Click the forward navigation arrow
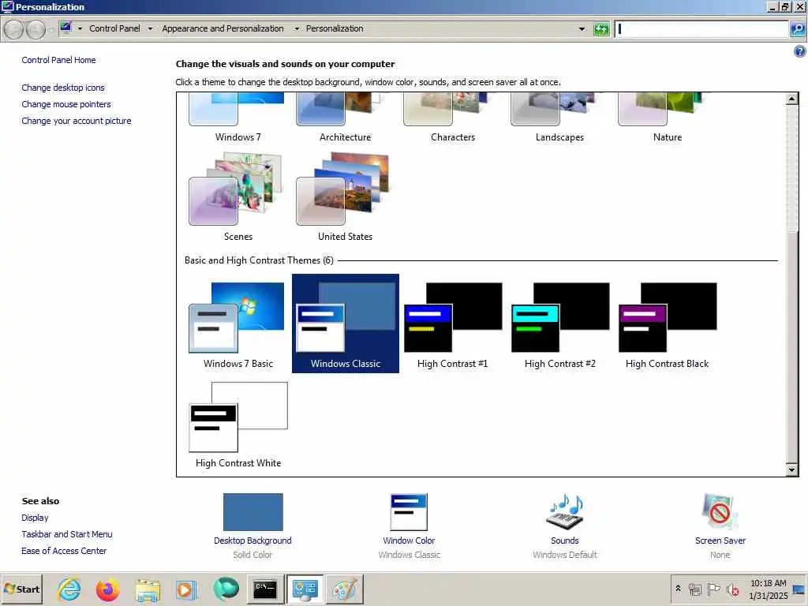Viewport: 808px width, 606px height. [x=36, y=29]
